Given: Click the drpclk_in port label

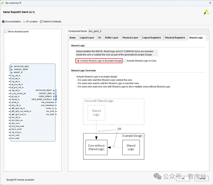Looking at the screenshot, I should click(15, 100).
